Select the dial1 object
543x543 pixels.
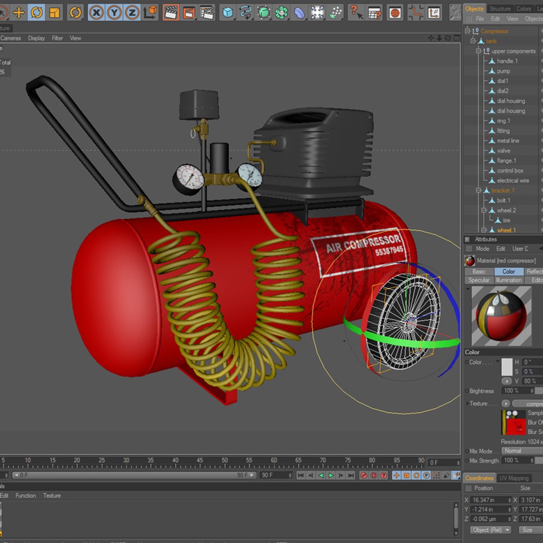click(502, 80)
